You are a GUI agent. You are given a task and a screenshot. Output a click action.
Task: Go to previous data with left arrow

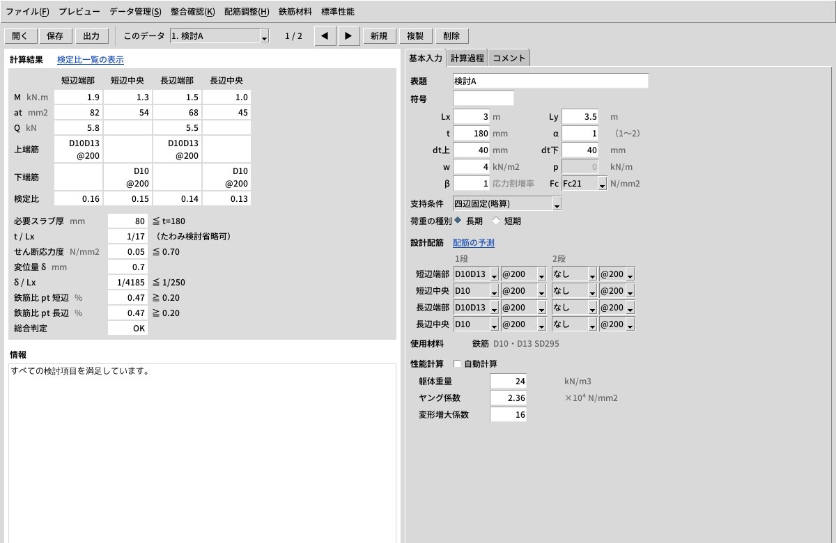click(x=325, y=36)
